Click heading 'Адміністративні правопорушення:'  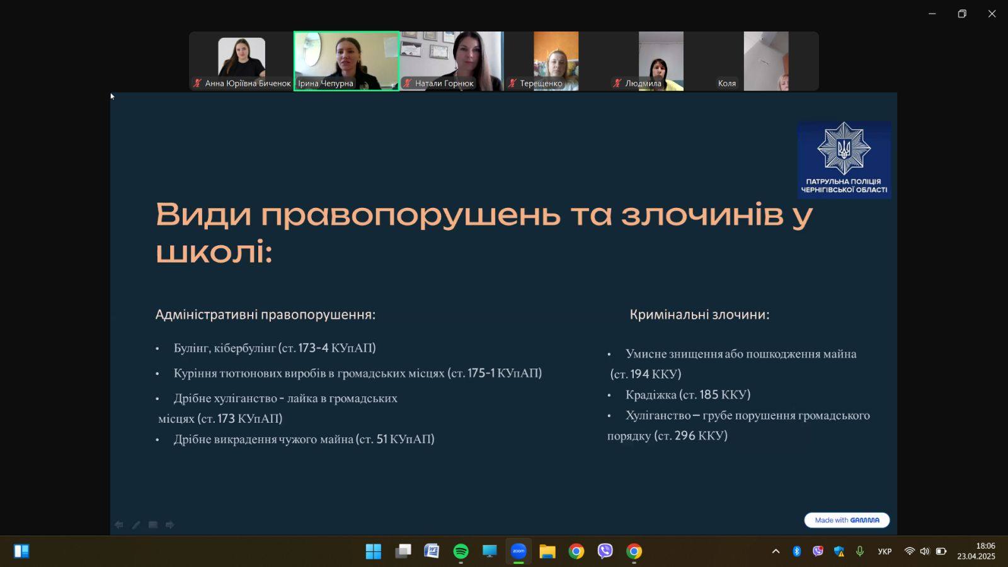tap(265, 314)
